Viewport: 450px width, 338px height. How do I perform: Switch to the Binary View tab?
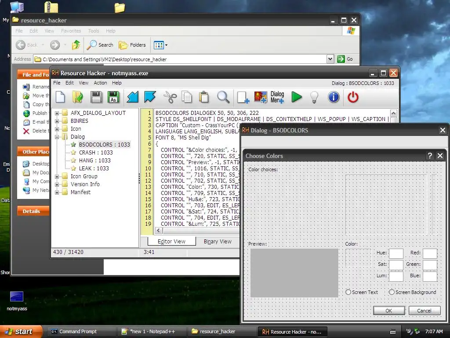[x=218, y=242]
